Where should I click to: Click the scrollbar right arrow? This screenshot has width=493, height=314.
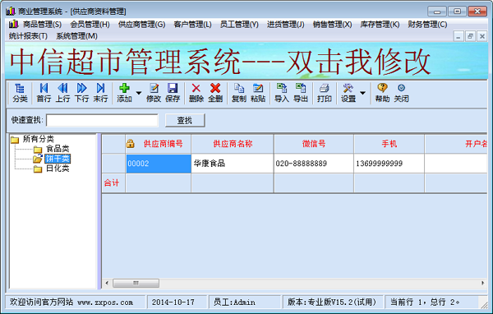coord(482,283)
